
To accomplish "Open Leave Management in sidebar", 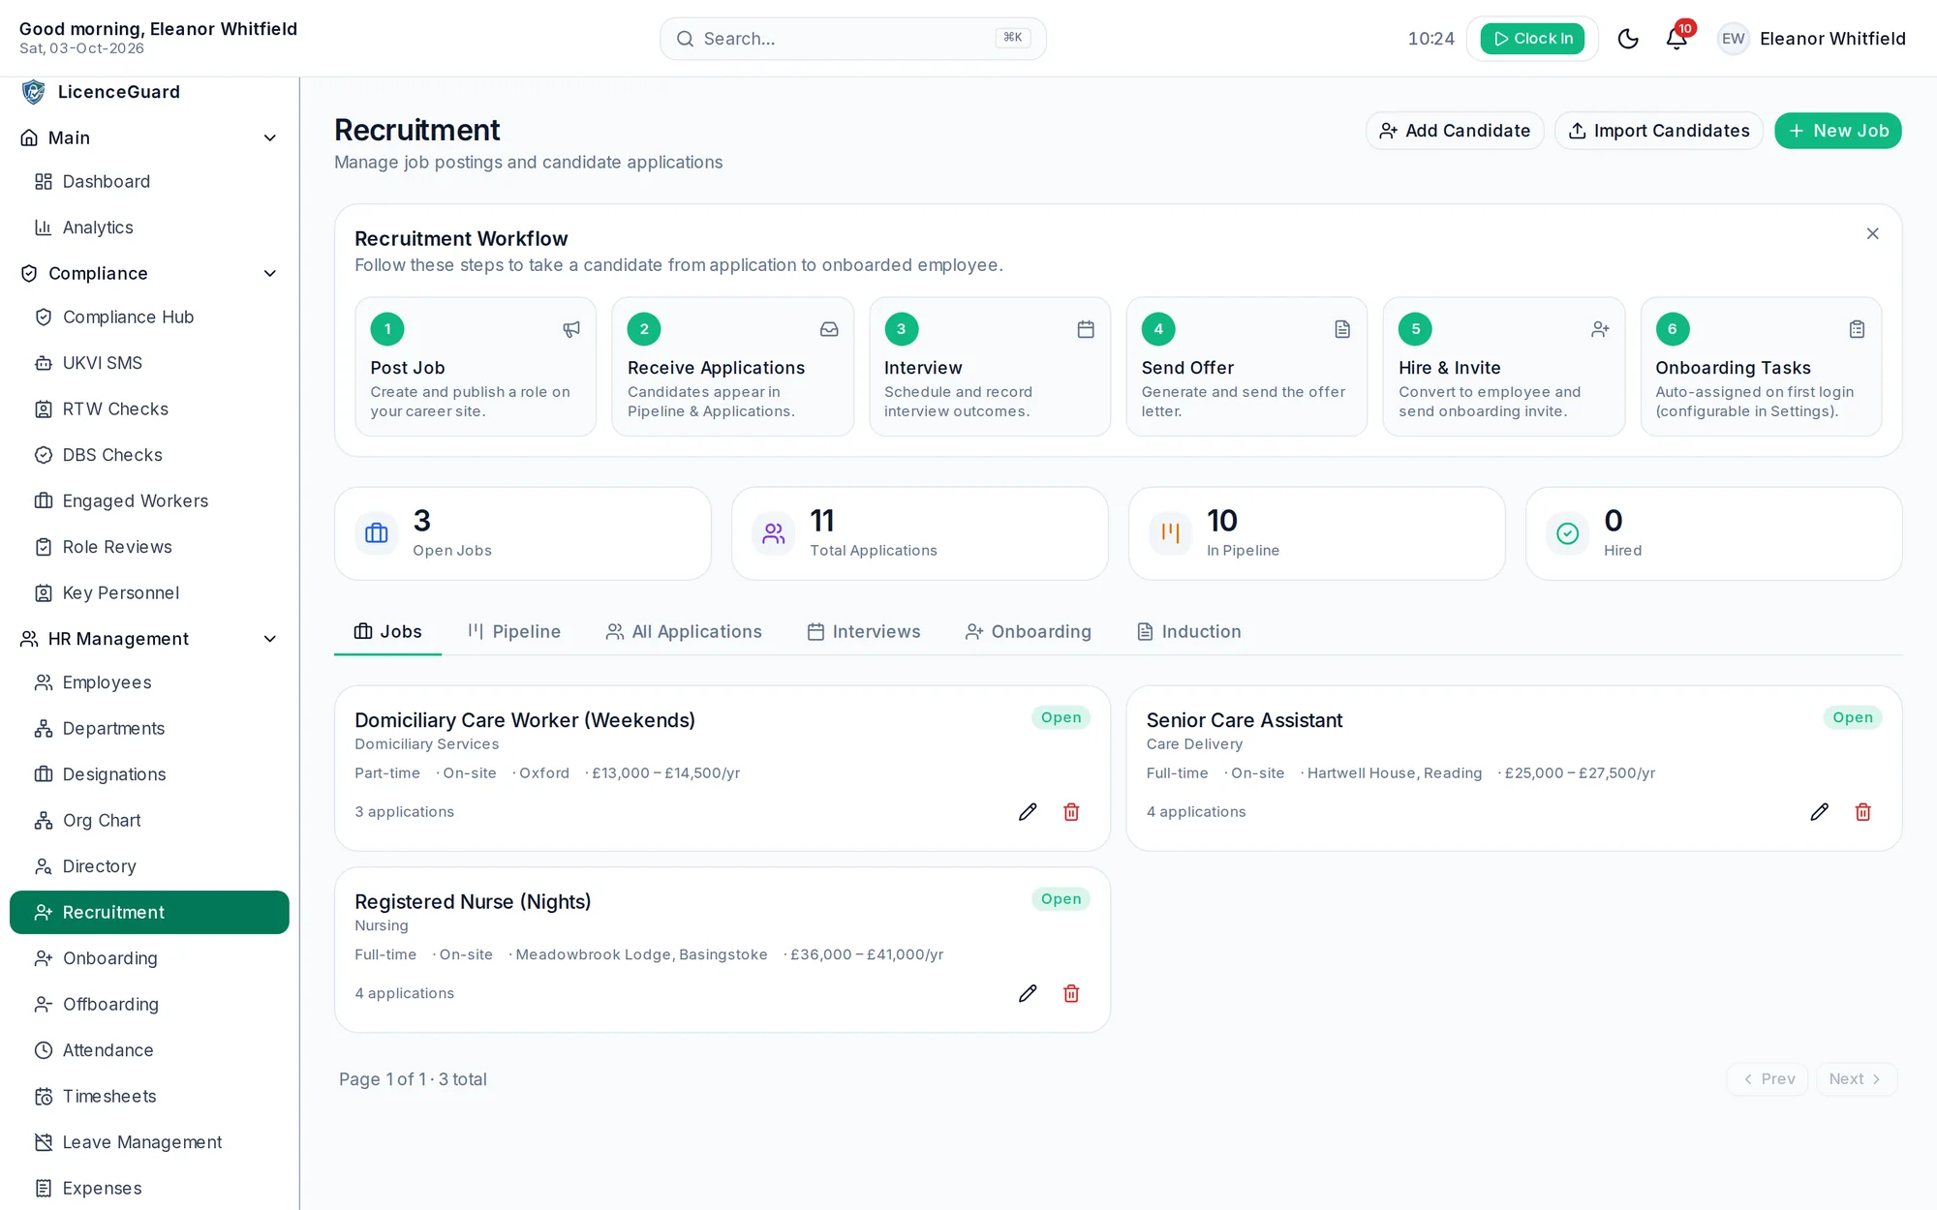I will [150, 1142].
